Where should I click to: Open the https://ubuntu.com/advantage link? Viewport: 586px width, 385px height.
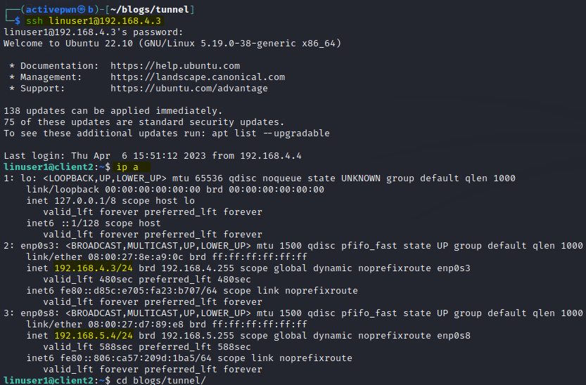click(189, 89)
